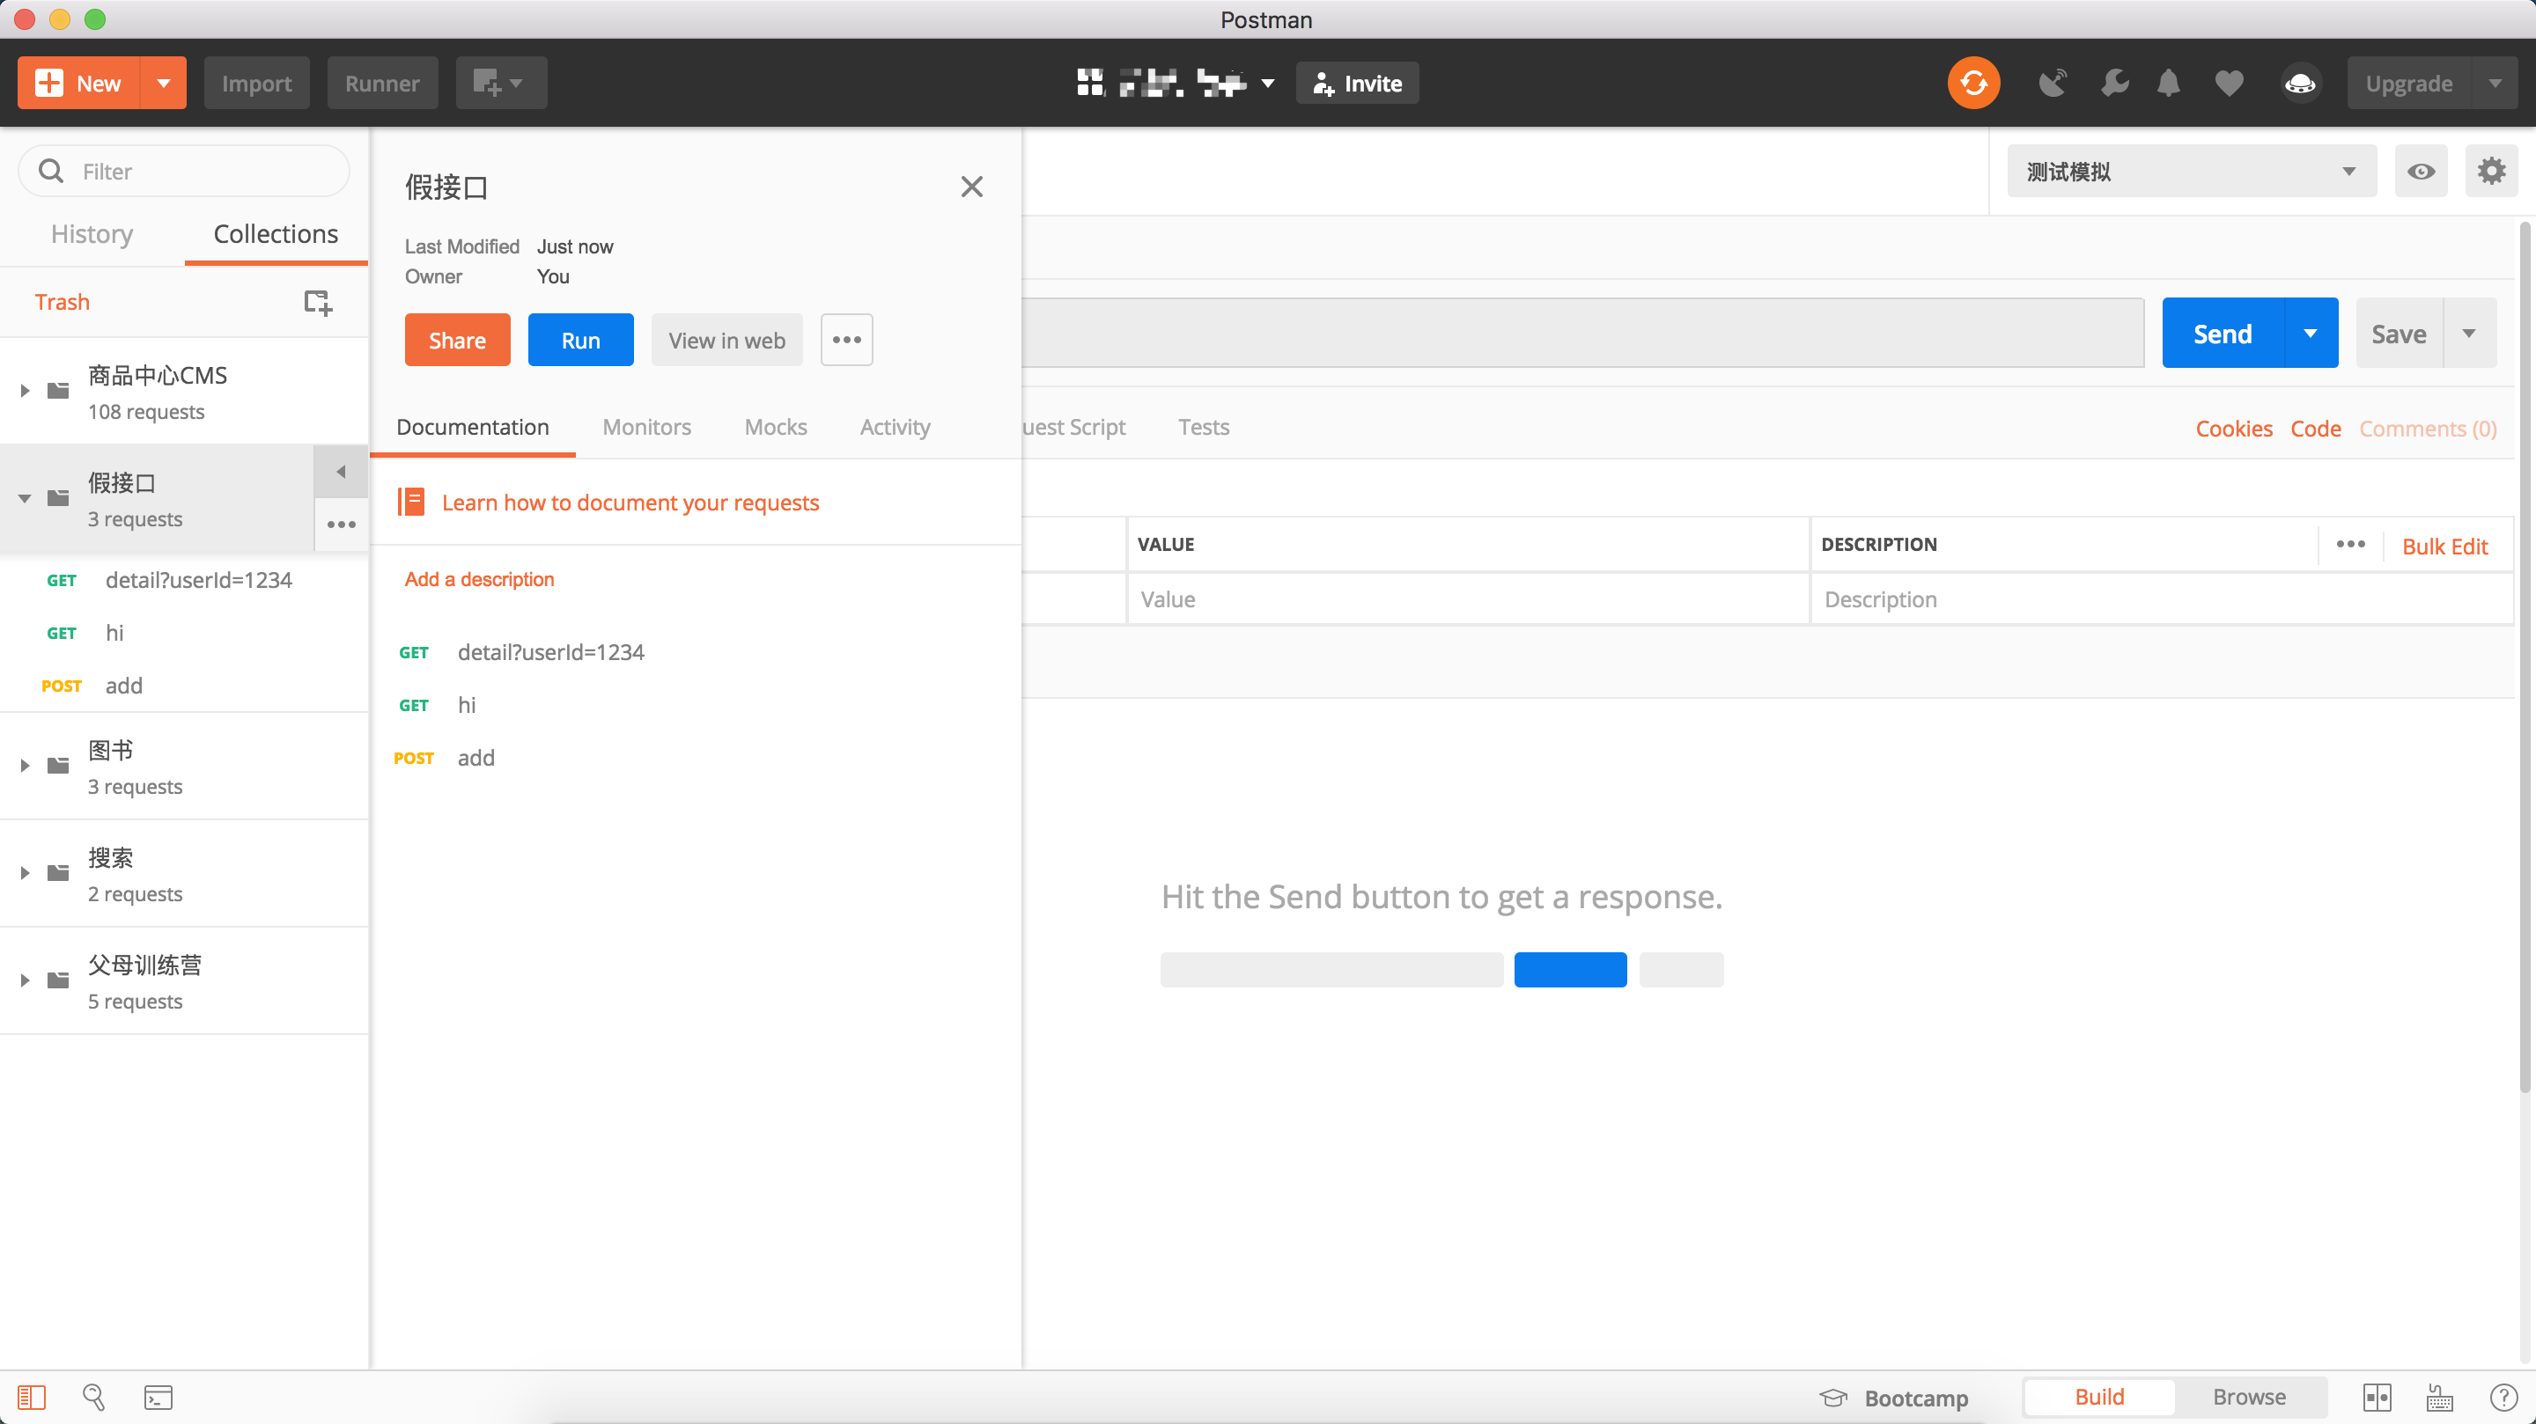This screenshot has height=1424, width=2536.
Task: Click Add a description link
Action: (479, 578)
